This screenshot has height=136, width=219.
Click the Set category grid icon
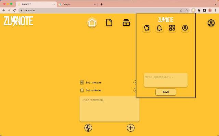pyautogui.click(x=82, y=82)
